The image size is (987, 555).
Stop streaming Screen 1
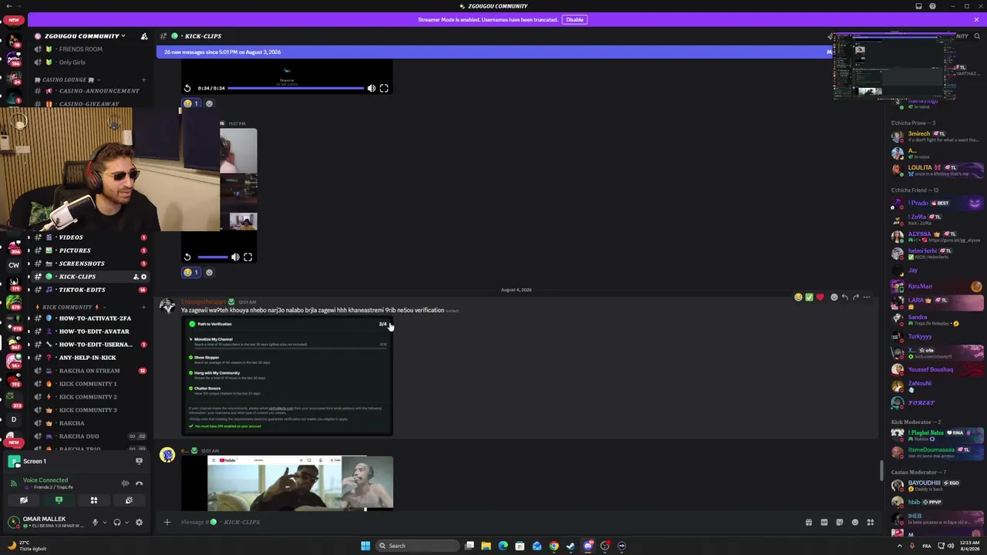coord(139,461)
